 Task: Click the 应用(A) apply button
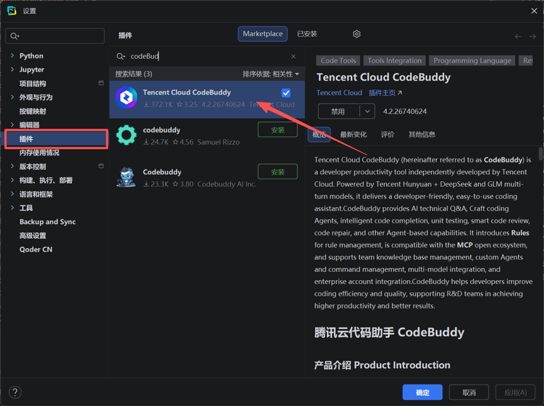[515, 392]
